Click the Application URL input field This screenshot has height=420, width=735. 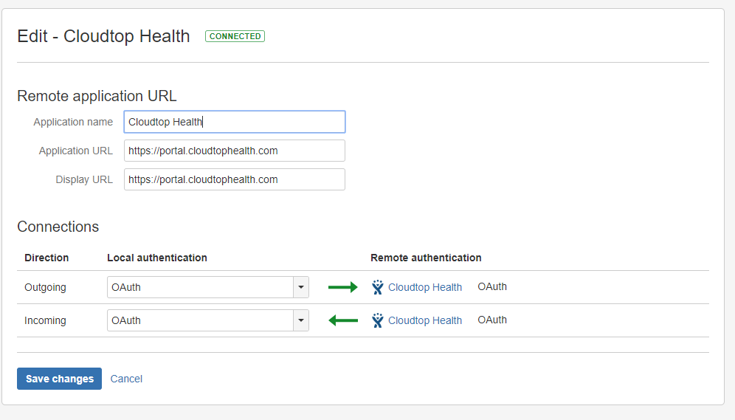pos(235,151)
